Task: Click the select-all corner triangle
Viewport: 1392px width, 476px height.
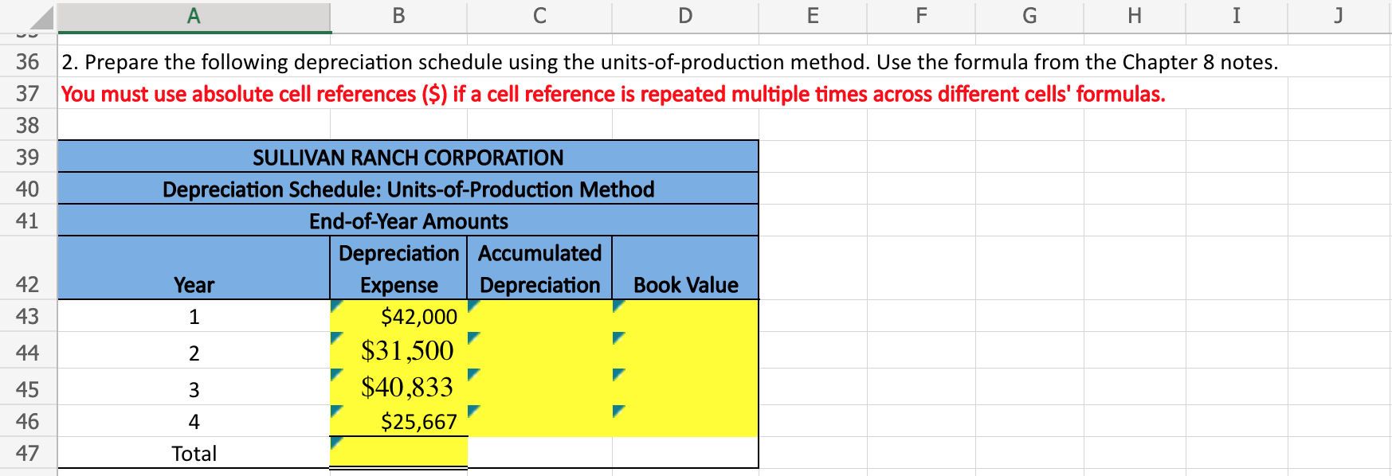Action: (x=40, y=18)
